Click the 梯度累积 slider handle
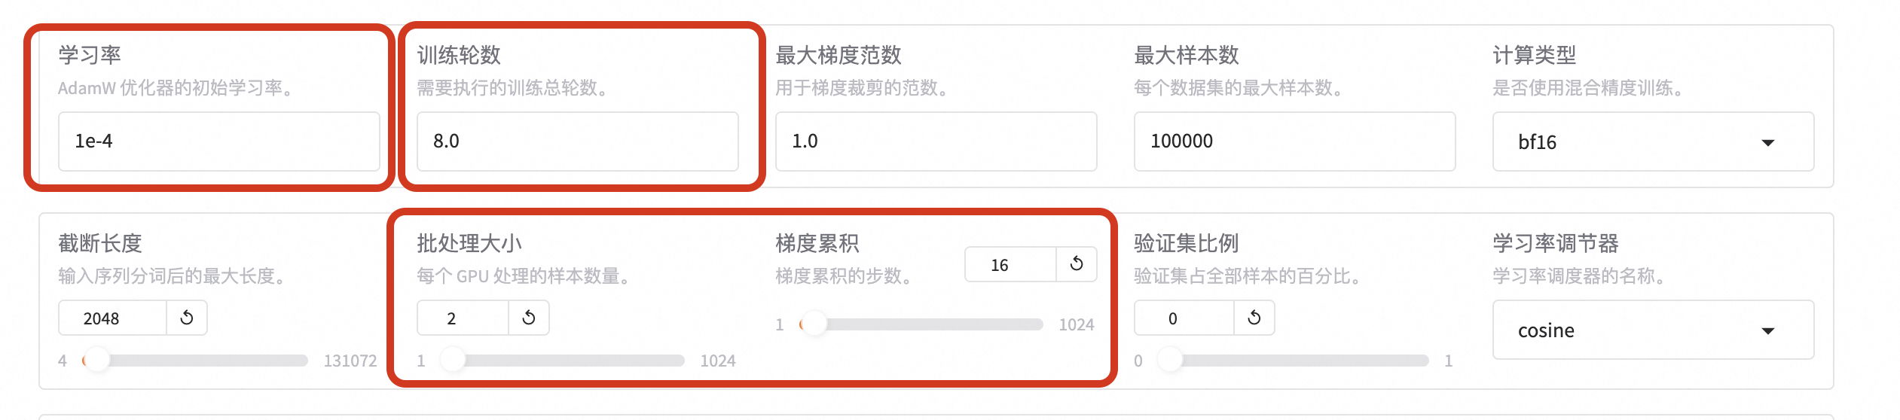 814,324
